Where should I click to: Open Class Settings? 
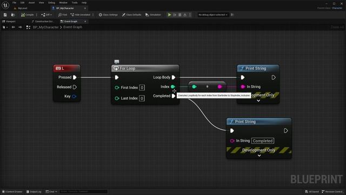pos(108,15)
